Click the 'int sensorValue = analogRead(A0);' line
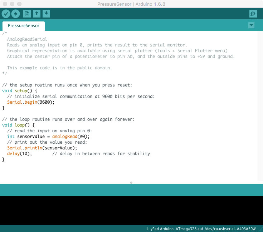263x232 pixels. coord(48,137)
